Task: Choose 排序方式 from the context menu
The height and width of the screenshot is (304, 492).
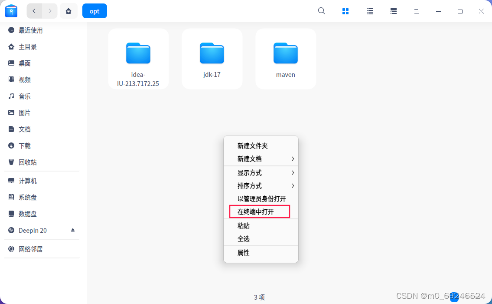Action: pos(261,186)
